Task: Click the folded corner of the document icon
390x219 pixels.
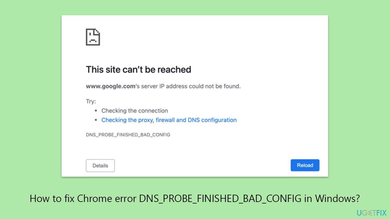Action: point(97,31)
